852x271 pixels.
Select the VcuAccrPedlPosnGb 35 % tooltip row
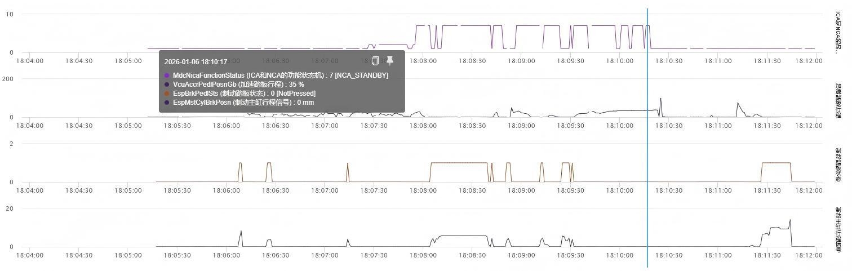coord(238,85)
